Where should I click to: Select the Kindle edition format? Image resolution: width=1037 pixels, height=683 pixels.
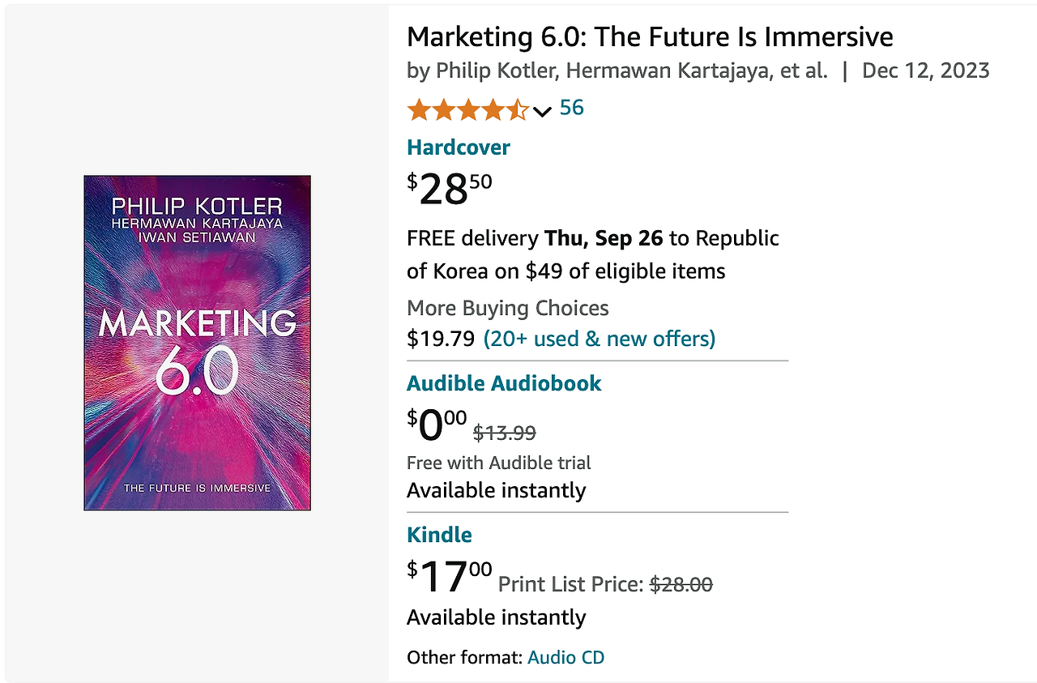click(x=439, y=535)
